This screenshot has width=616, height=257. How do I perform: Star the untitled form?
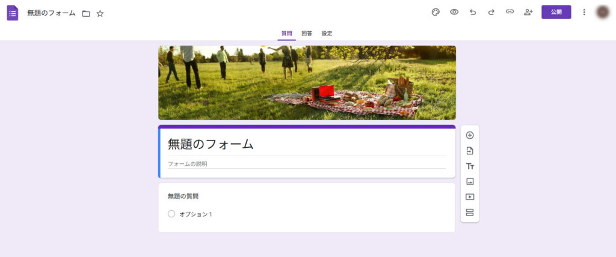(x=100, y=14)
